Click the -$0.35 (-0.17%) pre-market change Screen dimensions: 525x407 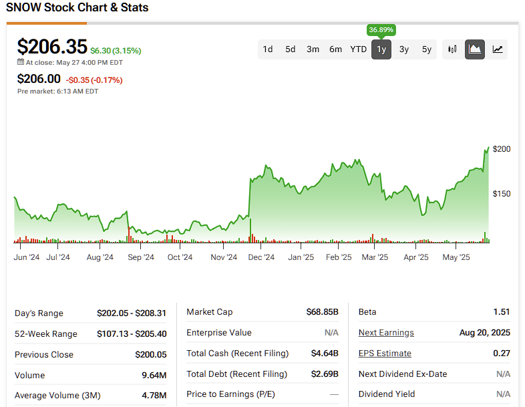(94, 80)
